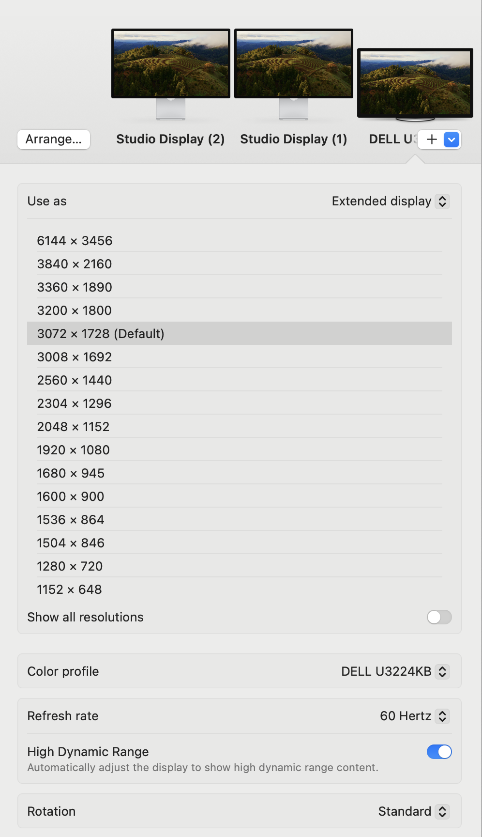
Task: Select the 3840 × 2160 resolution
Action: (75, 264)
